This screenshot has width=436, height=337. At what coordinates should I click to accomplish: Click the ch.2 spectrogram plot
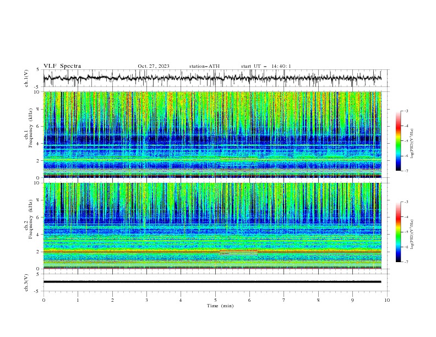coord(212,226)
